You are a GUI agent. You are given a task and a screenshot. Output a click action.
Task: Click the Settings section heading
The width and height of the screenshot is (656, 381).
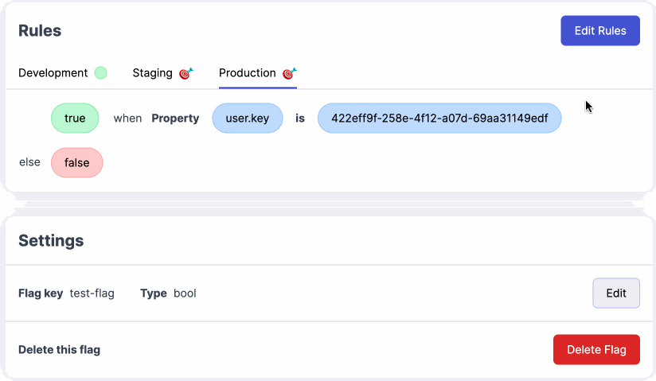tap(51, 240)
